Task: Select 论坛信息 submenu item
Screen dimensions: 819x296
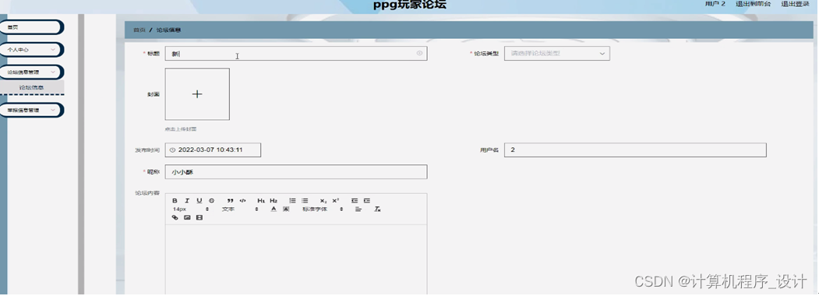Action: click(31, 88)
